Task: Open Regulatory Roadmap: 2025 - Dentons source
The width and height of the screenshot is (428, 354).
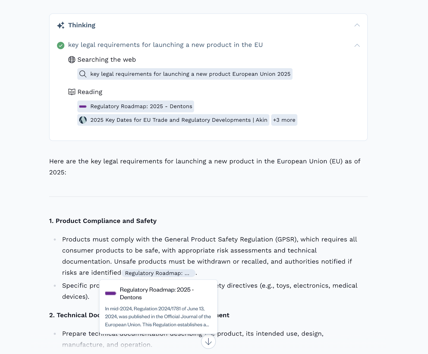Action: [141, 107]
